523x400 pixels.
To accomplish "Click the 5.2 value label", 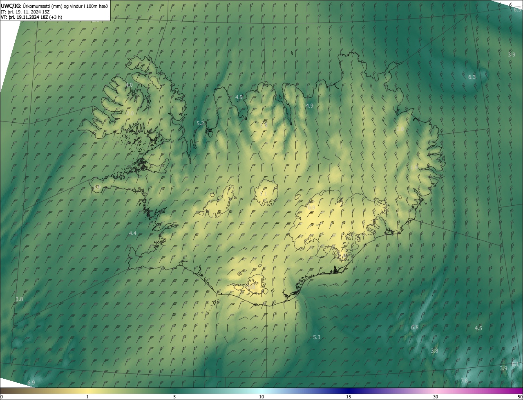I will click(x=201, y=123).
